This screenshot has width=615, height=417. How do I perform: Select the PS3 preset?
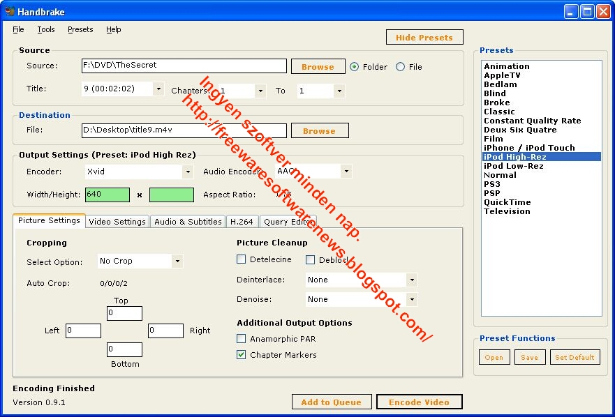pyautogui.click(x=541, y=184)
